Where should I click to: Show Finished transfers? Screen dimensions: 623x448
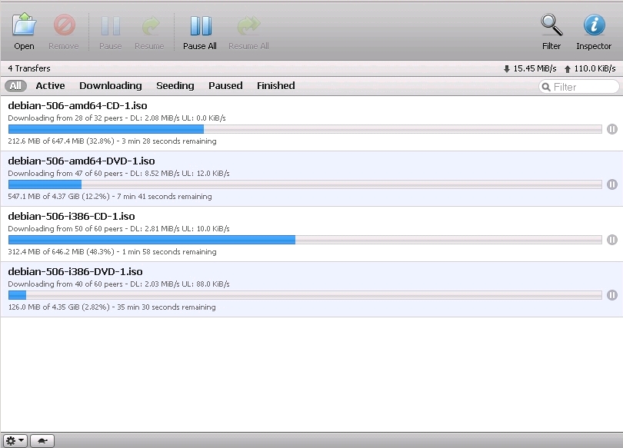(275, 86)
